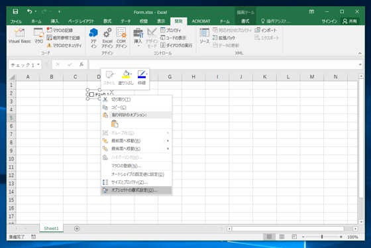Screen dimensions: 371x248
Task: Click 拡張パック (Expansion Packs)
Action: (x=224, y=38)
